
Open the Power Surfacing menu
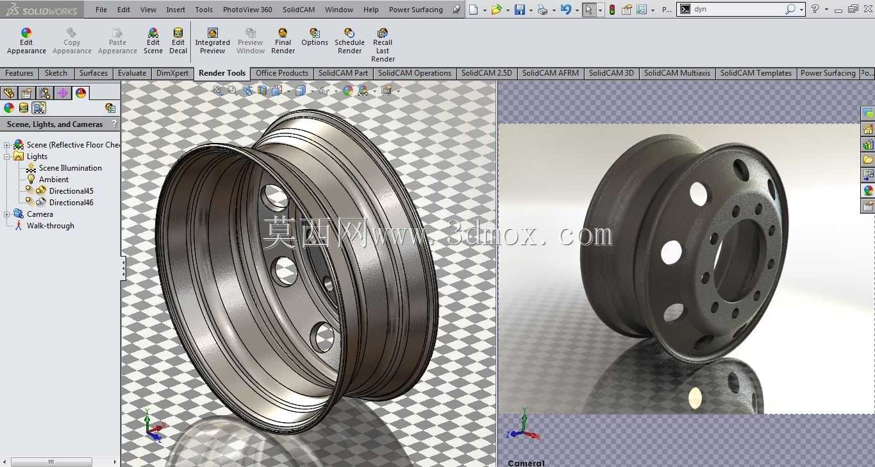pos(416,10)
